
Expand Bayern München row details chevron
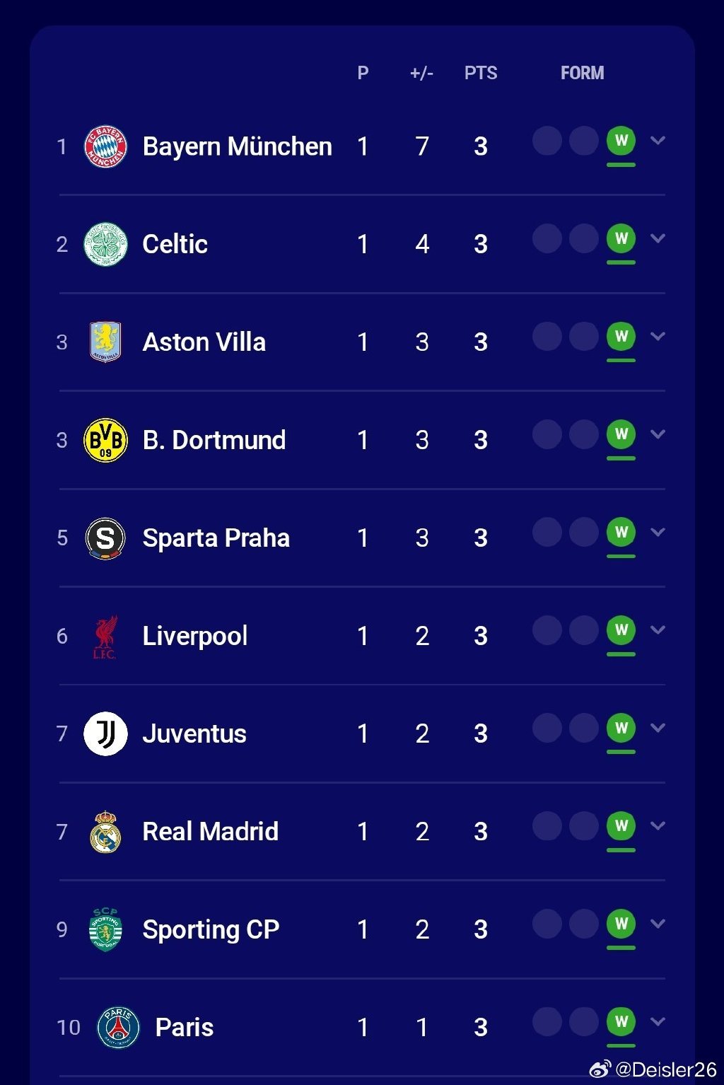(x=658, y=141)
